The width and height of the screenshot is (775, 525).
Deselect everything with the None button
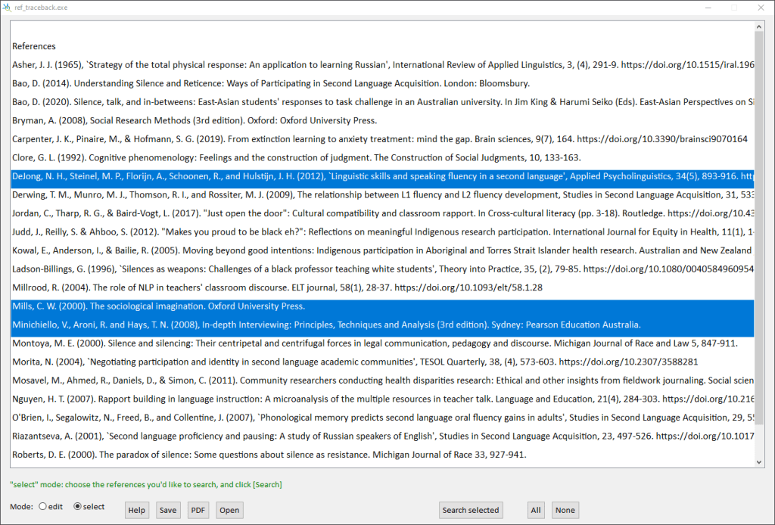(565, 510)
